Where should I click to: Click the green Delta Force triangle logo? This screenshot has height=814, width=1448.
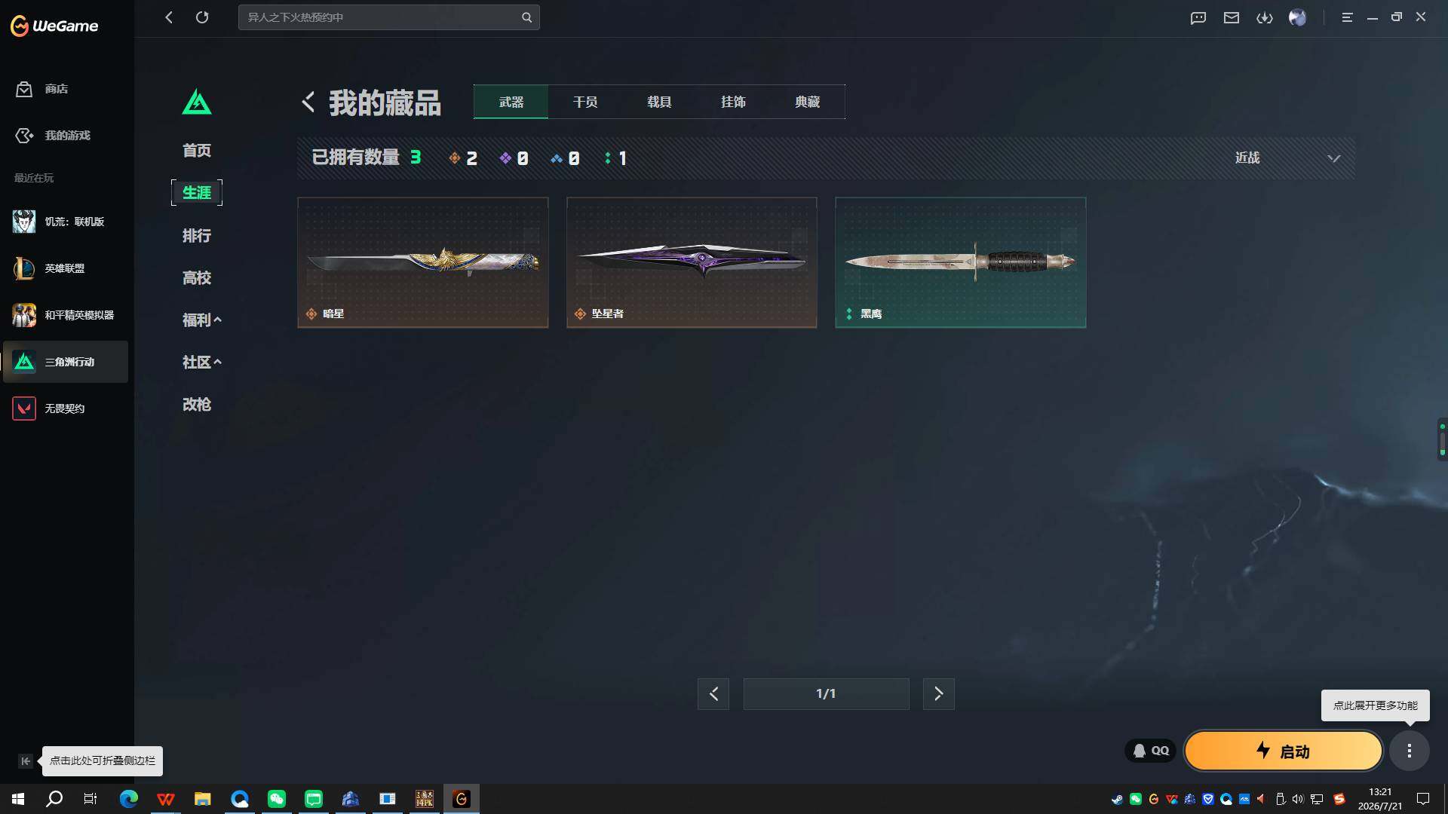click(x=197, y=103)
